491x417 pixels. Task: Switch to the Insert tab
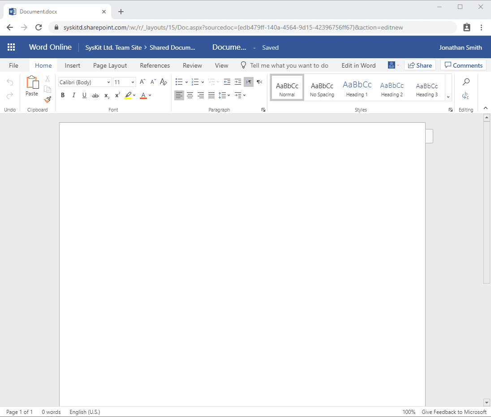72,65
